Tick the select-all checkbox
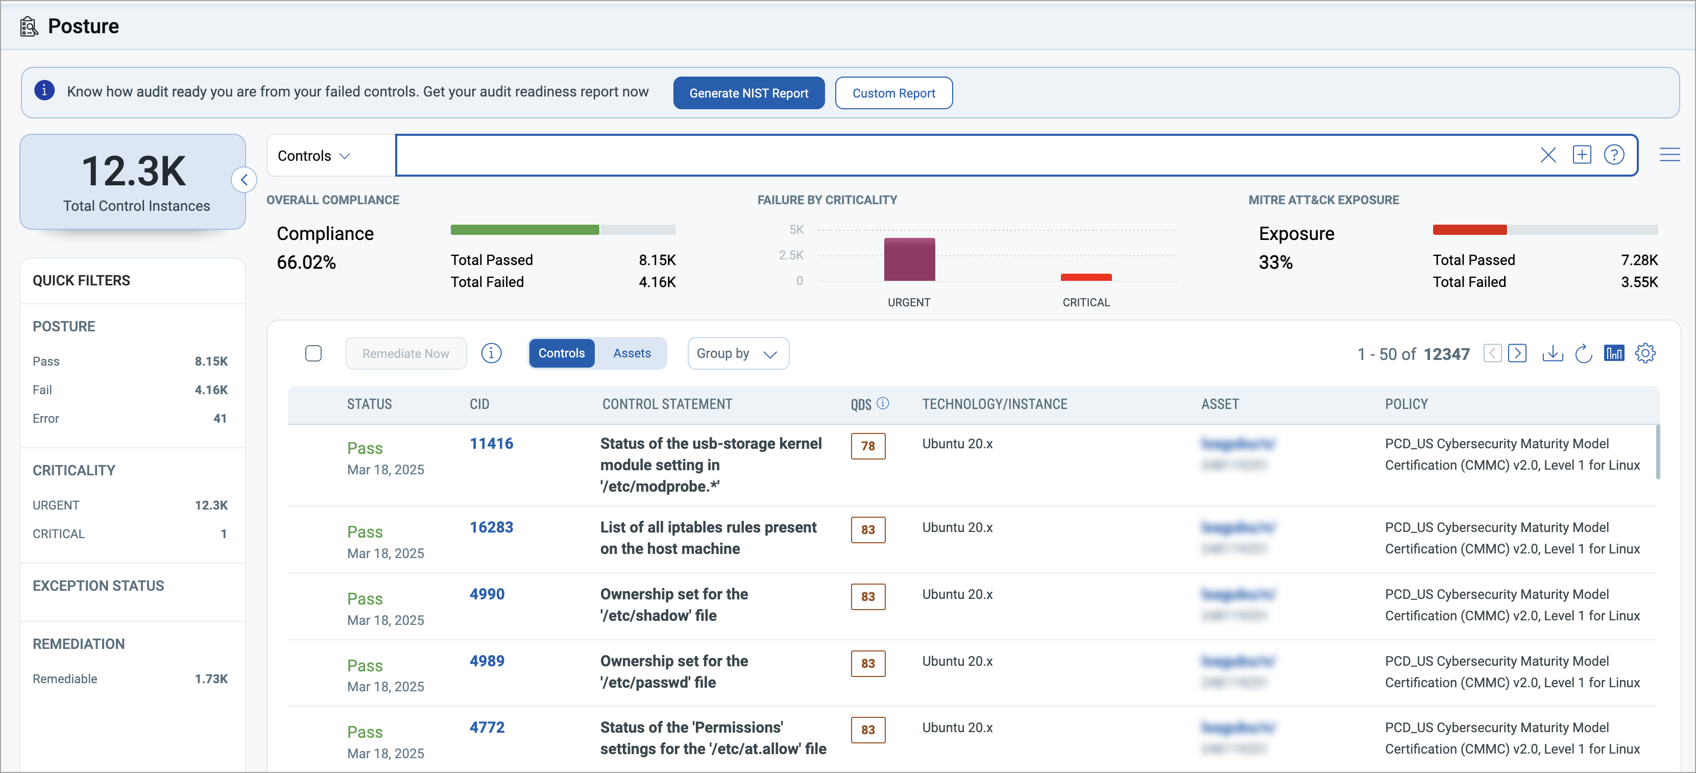 tap(313, 354)
